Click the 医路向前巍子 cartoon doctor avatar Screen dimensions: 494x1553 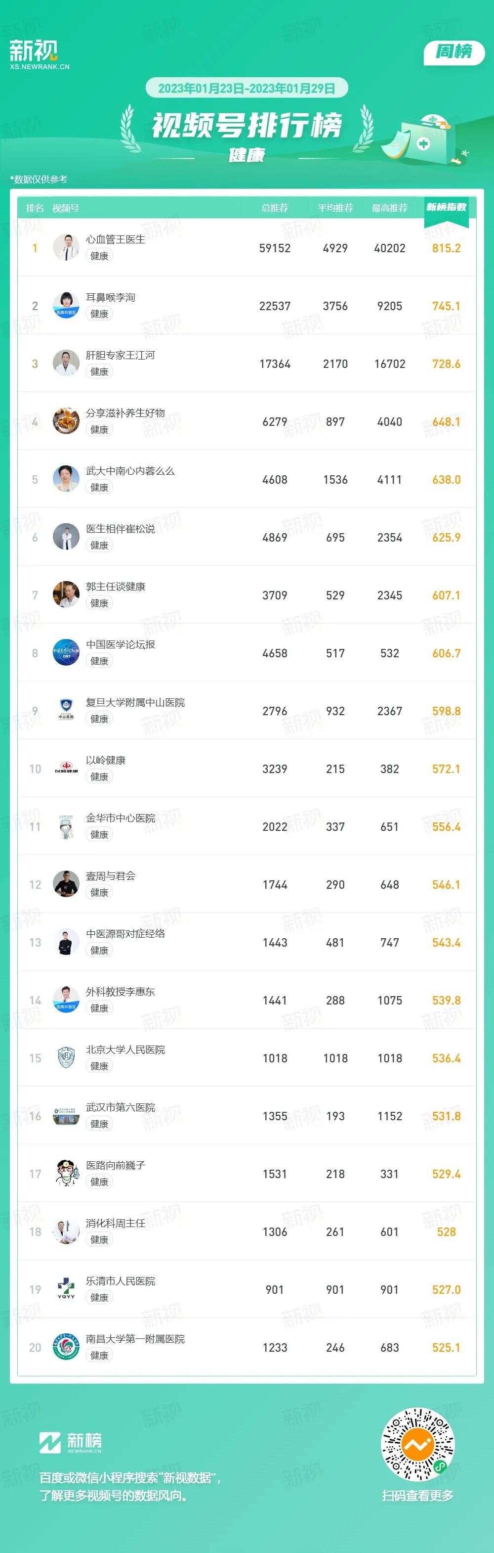point(66,1174)
